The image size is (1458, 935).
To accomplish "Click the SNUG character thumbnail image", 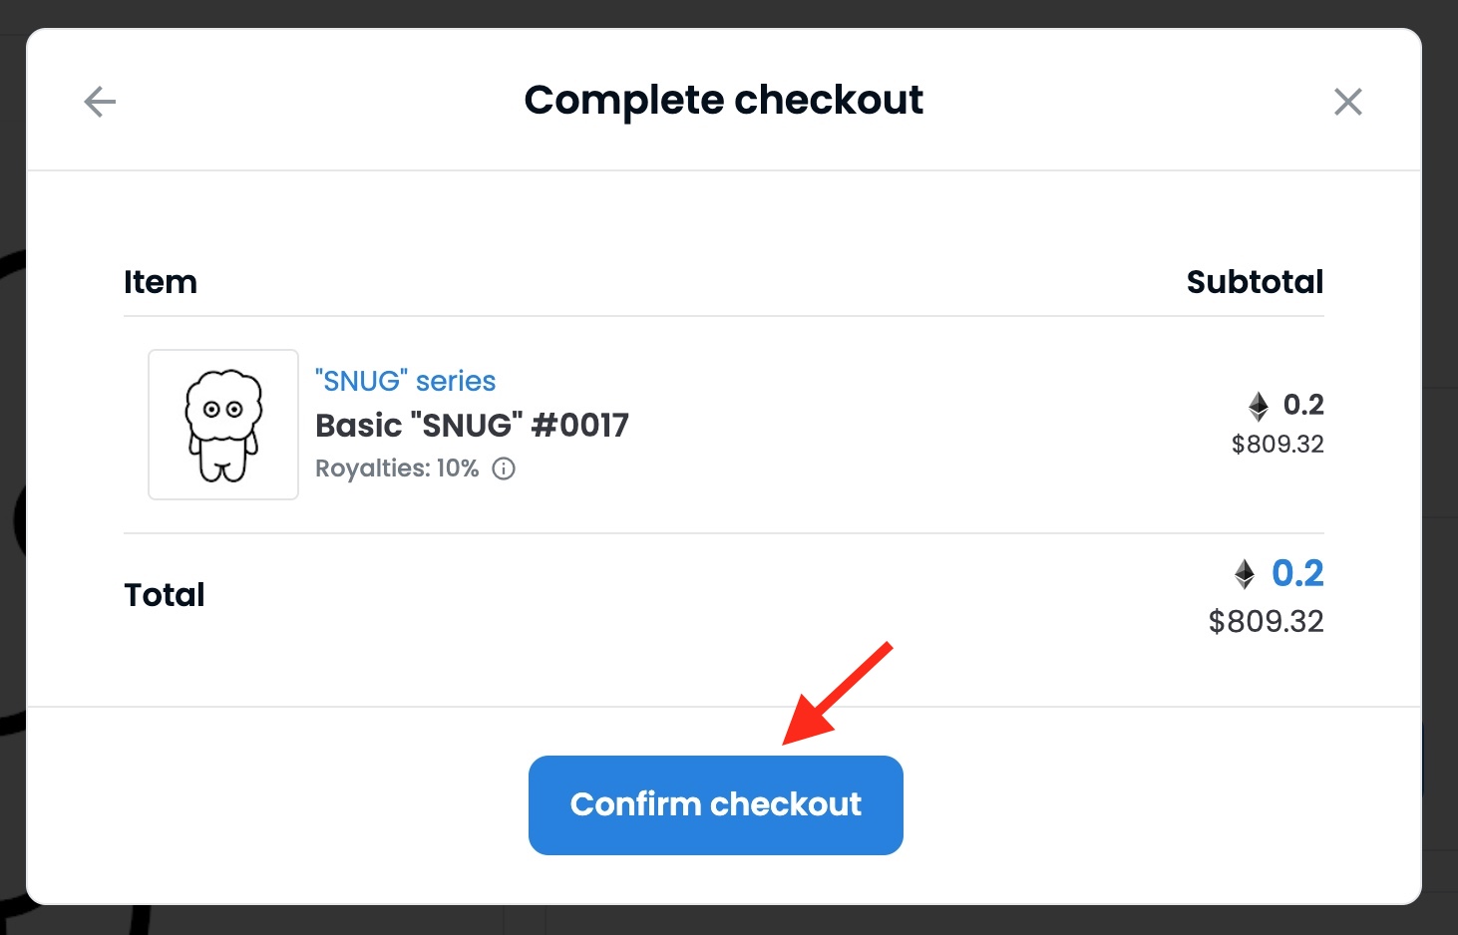I will pyautogui.click(x=223, y=425).
